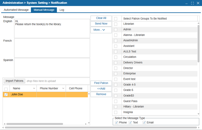Click the English message text box
The image size is (202, 130).
click(52, 29)
